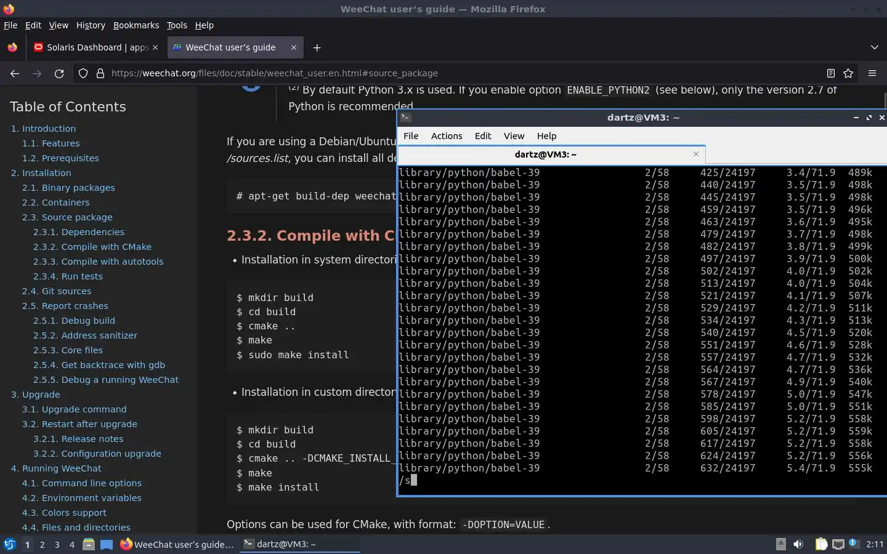Select the dartz@VM3 terminal tab
The height and width of the screenshot is (554, 887).
coord(551,154)
